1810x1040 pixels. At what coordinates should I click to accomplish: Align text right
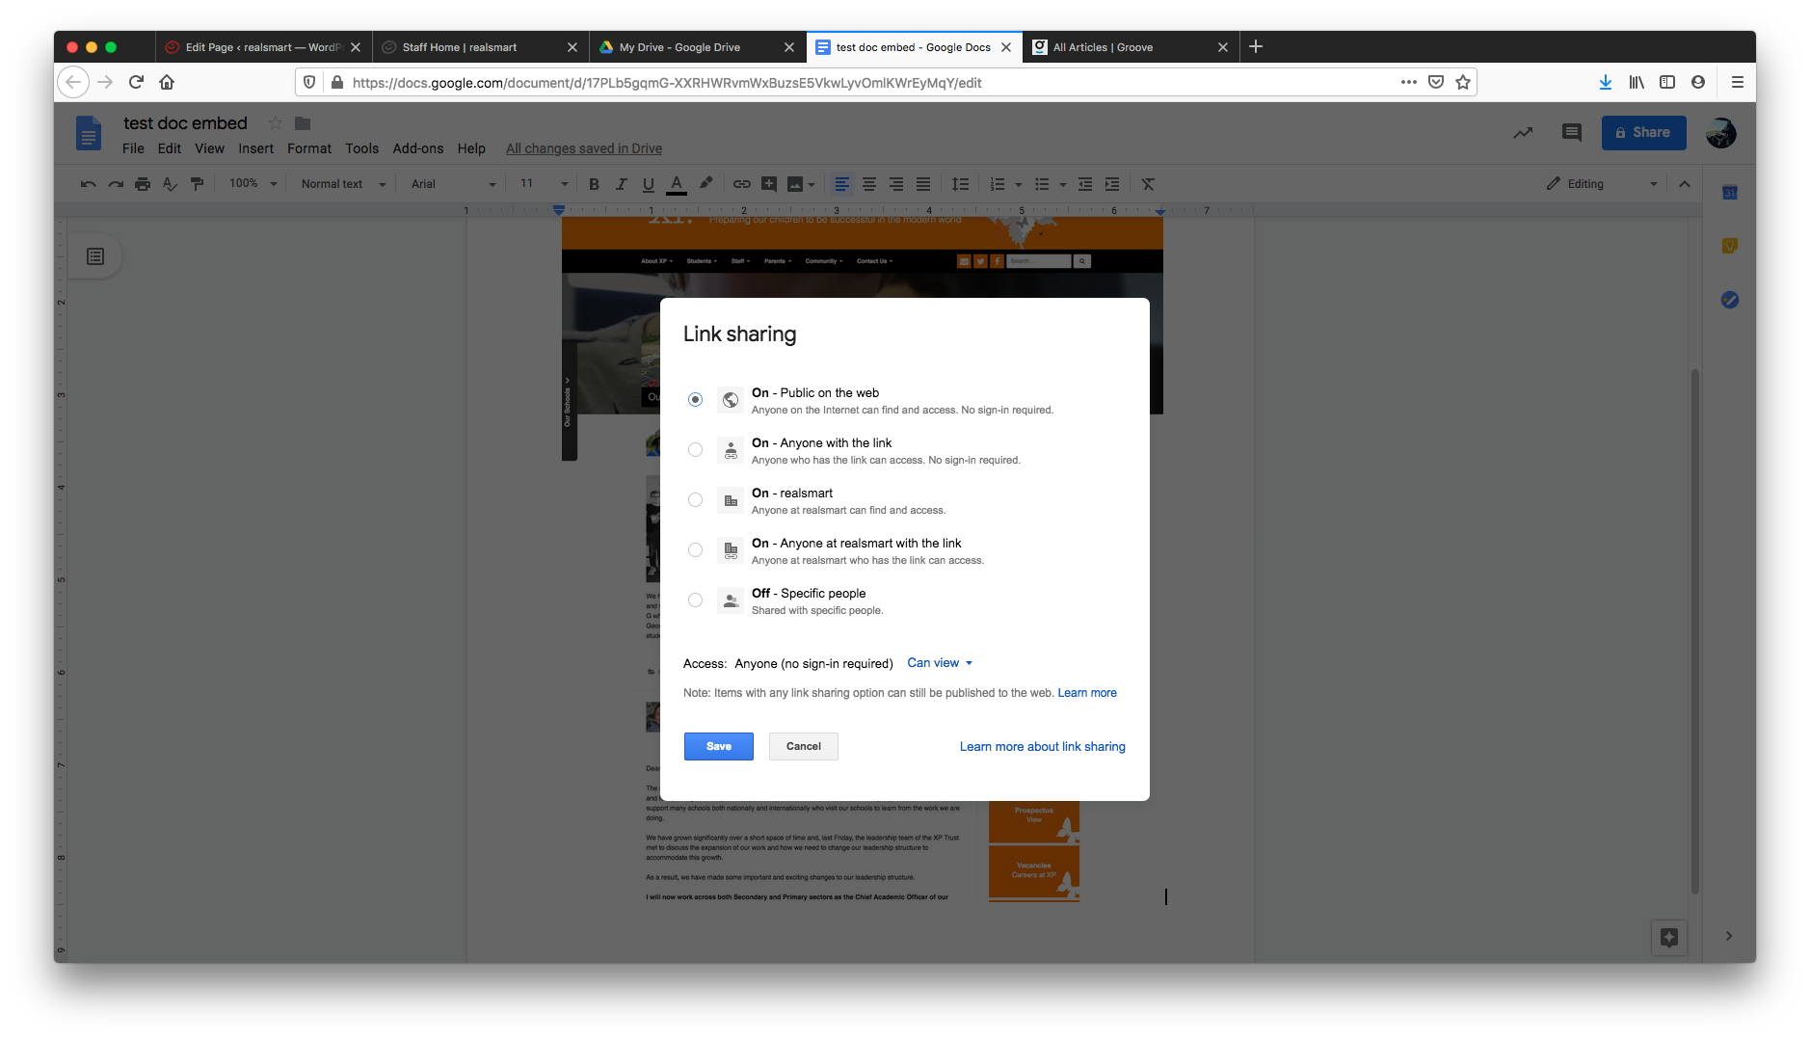tap(896, 184)
